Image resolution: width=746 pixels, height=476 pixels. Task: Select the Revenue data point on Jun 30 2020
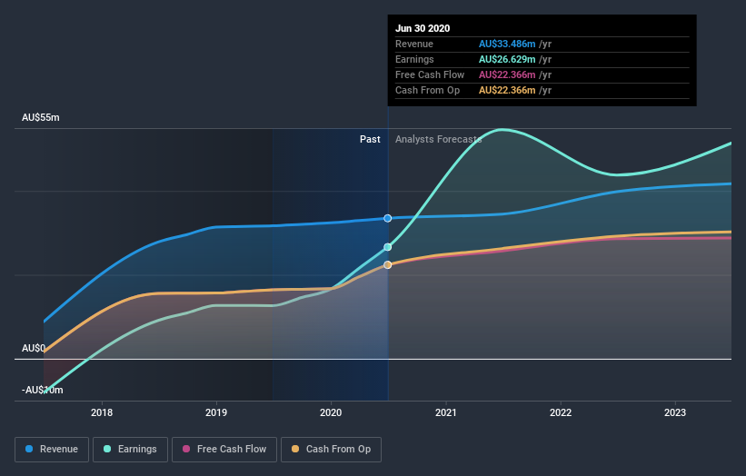point(388,218)
